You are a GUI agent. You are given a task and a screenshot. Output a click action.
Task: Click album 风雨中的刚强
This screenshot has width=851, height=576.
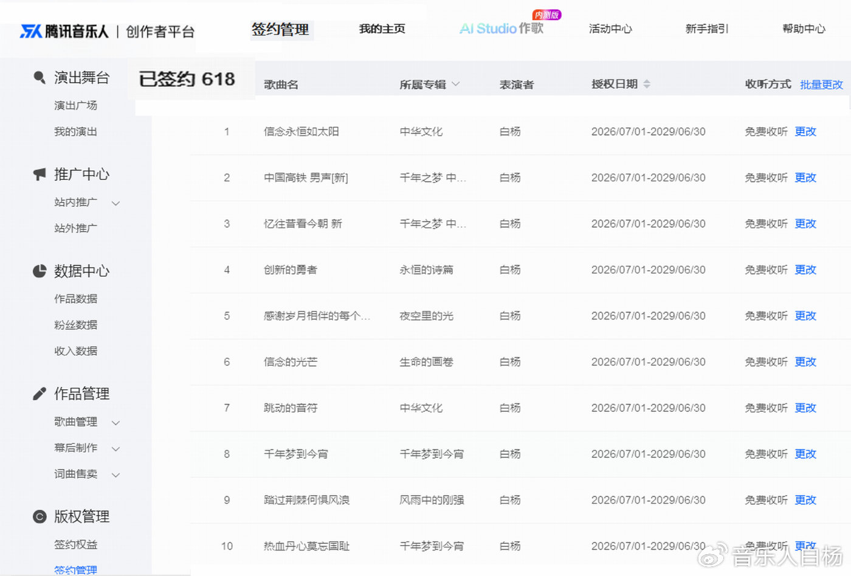tap(432, 500)
